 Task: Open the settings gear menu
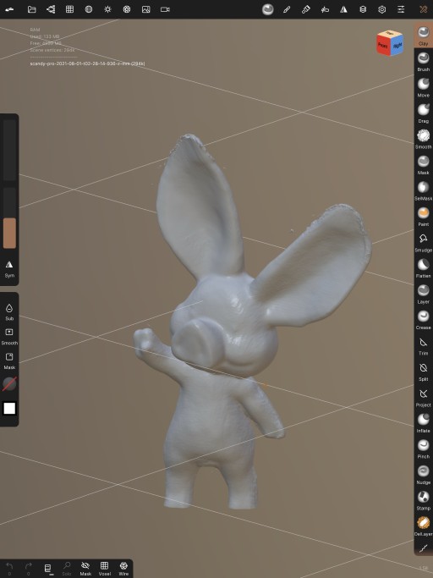(x=381, y=9)
